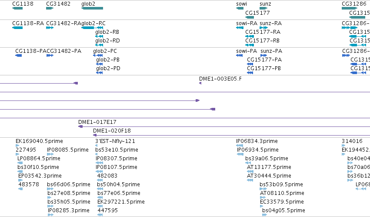Select the glob2-PD protein label
The height and width of the screenshot is (217, 370).
[108, 68]
